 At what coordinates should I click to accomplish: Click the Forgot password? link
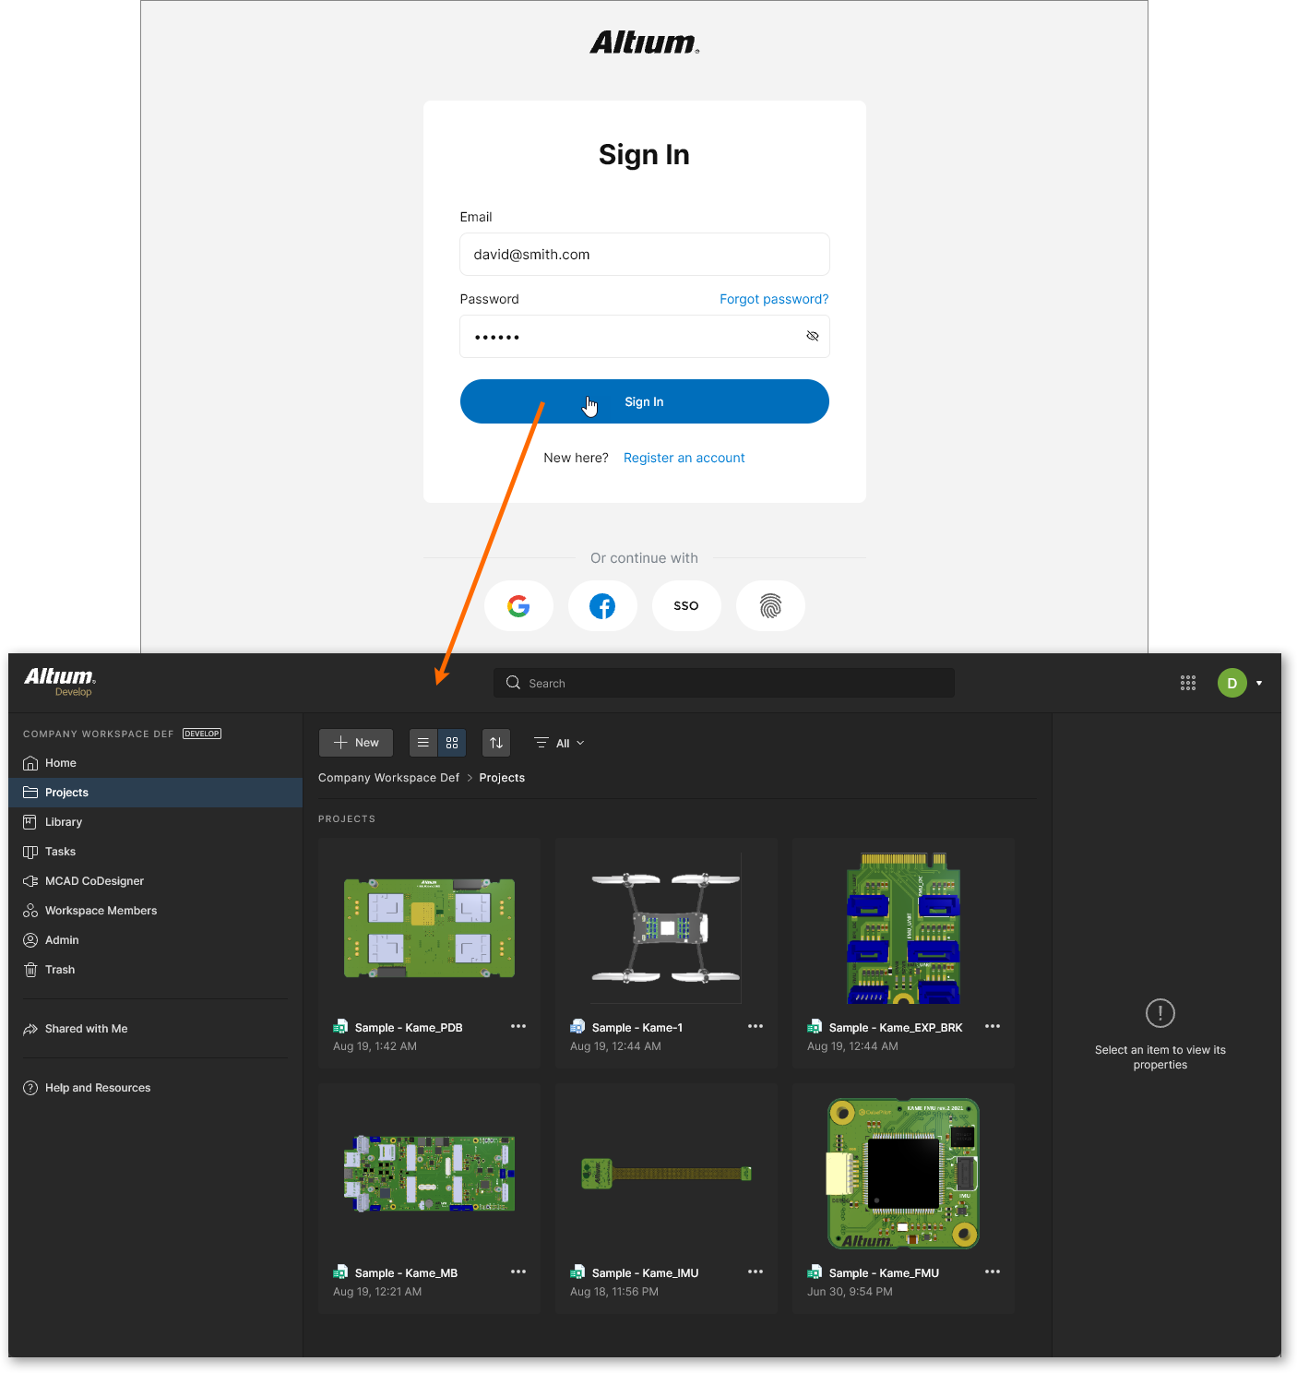click(774, 299)
